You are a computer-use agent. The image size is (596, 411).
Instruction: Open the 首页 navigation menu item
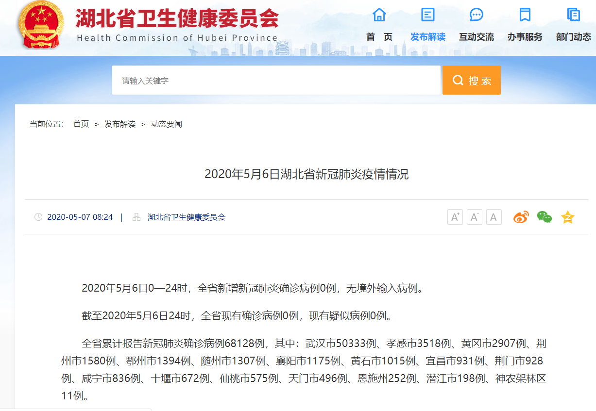[x=379, y=37]
